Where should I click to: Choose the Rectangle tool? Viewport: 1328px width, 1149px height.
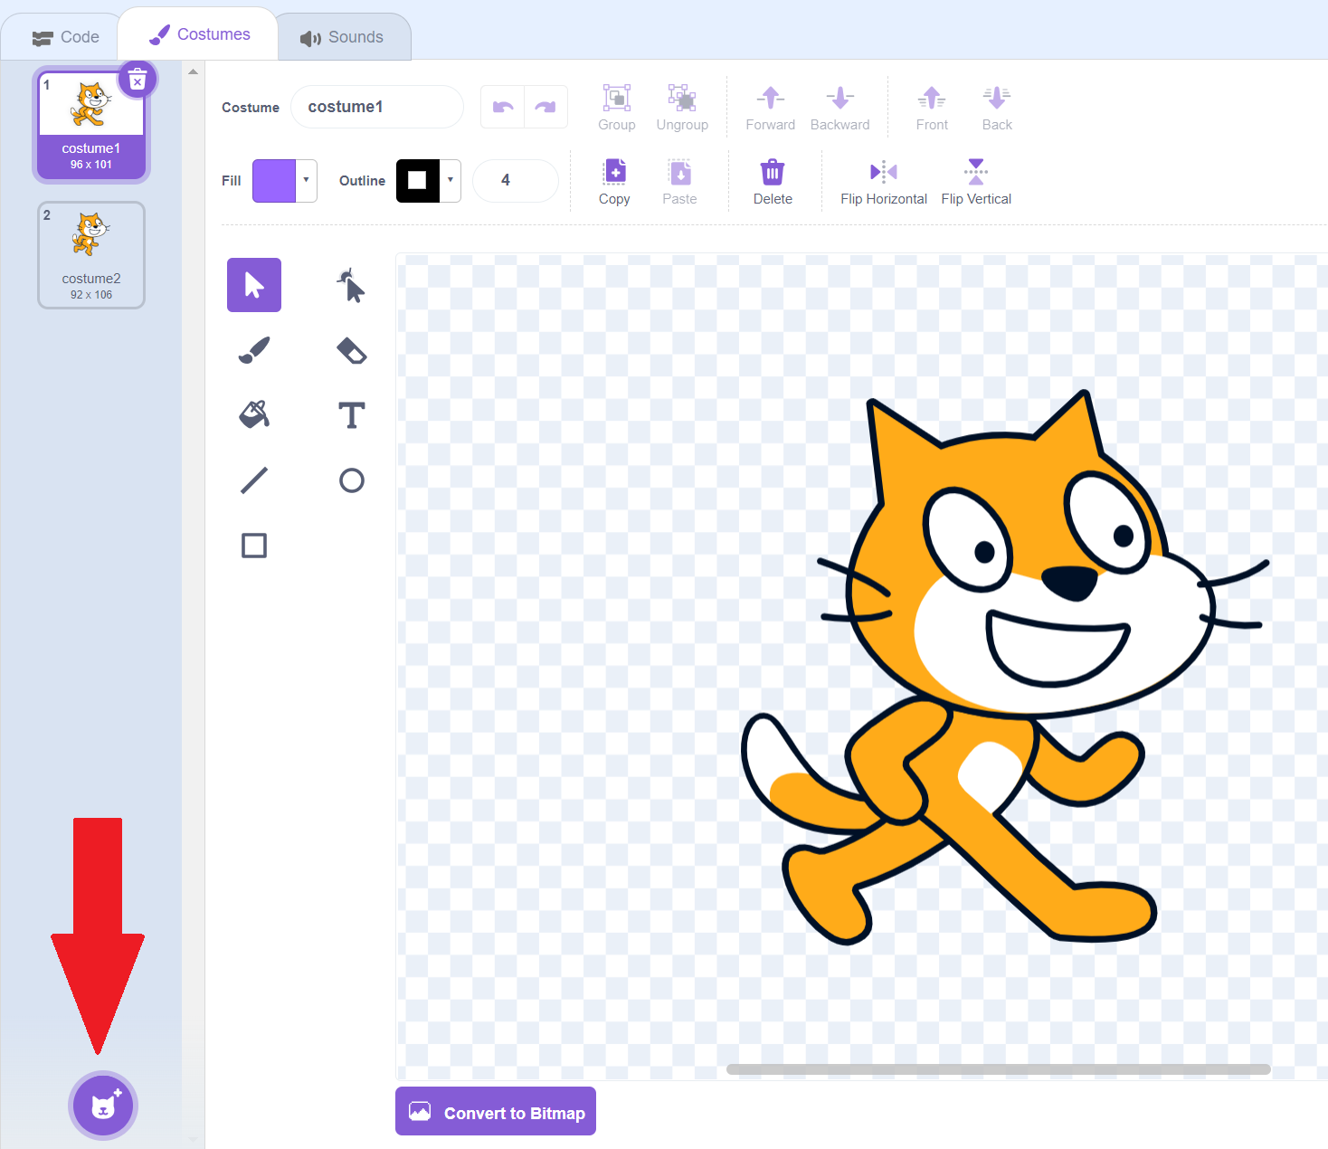(254, 546)
